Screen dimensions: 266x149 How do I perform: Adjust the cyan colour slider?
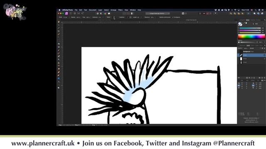coord(250,28)
